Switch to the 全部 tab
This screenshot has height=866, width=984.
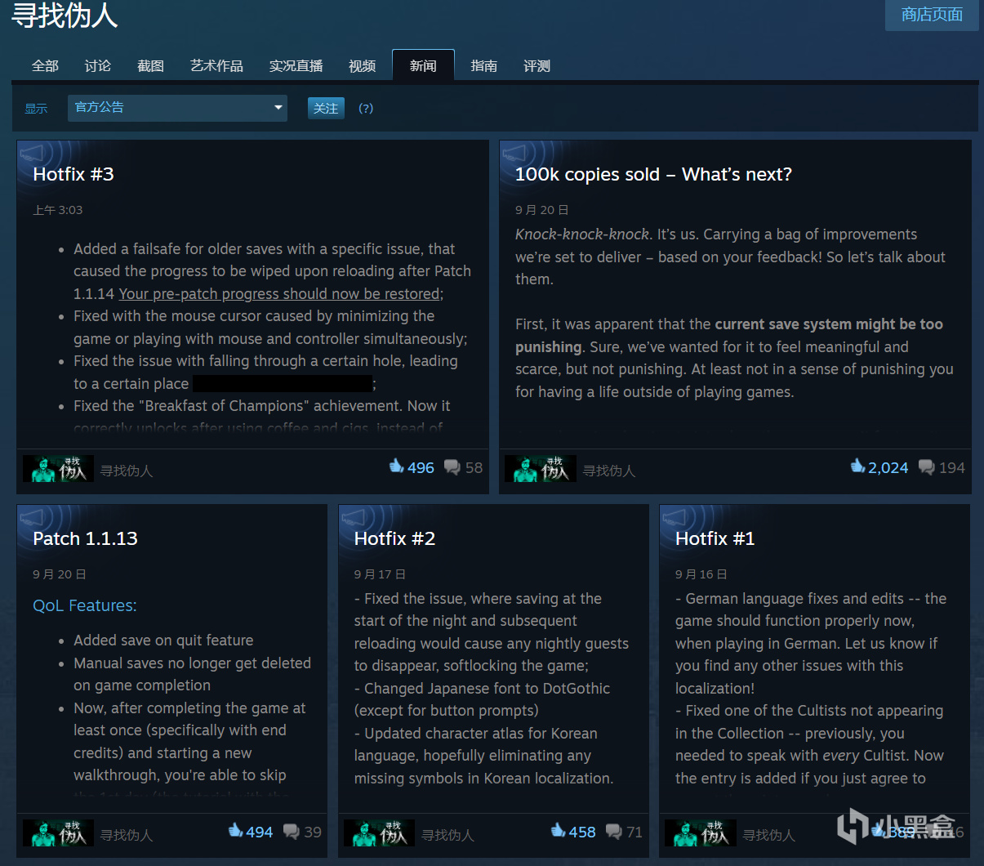(45, 66)
